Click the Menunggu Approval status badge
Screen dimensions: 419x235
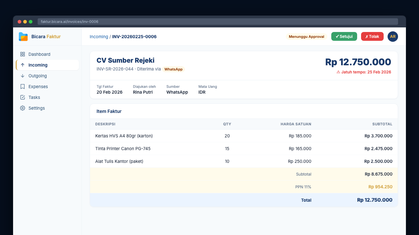click(x=306, y=37)
